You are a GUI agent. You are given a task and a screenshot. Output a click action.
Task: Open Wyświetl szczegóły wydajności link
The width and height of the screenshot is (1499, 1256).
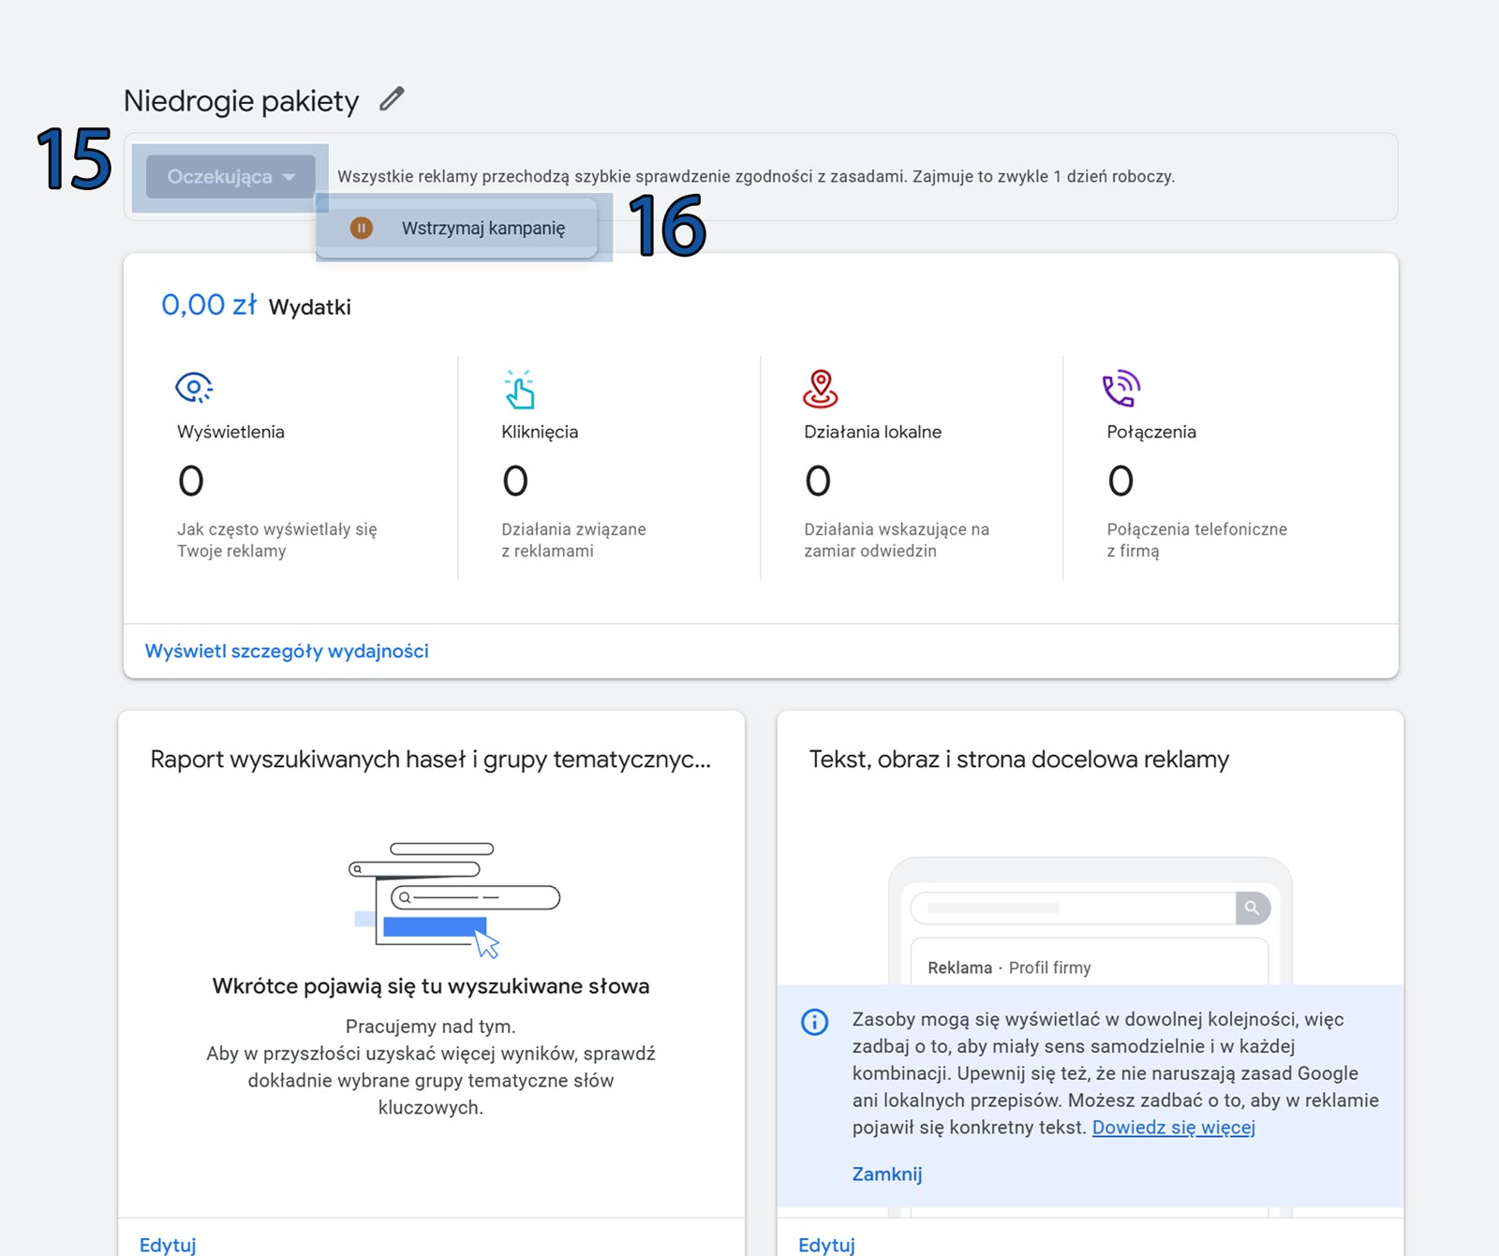(287, 651)
